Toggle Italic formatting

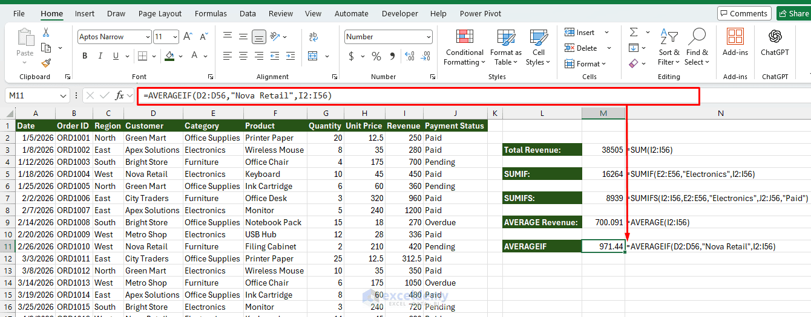(x=102, y=56)
